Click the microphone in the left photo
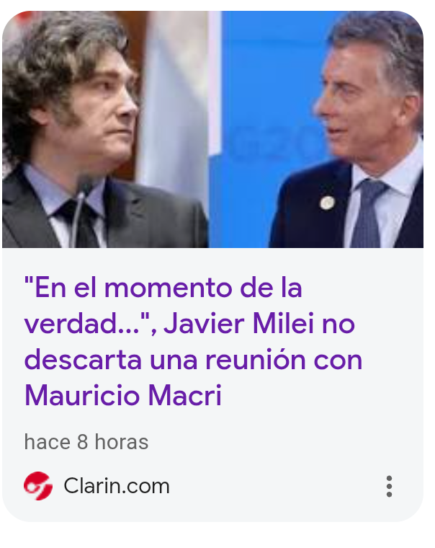This screenshot has height=548, width=435. [x=80, y=210]
